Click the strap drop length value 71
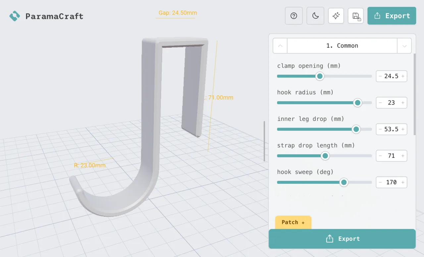This screenshot has width=424, height=257. point(392,156)
